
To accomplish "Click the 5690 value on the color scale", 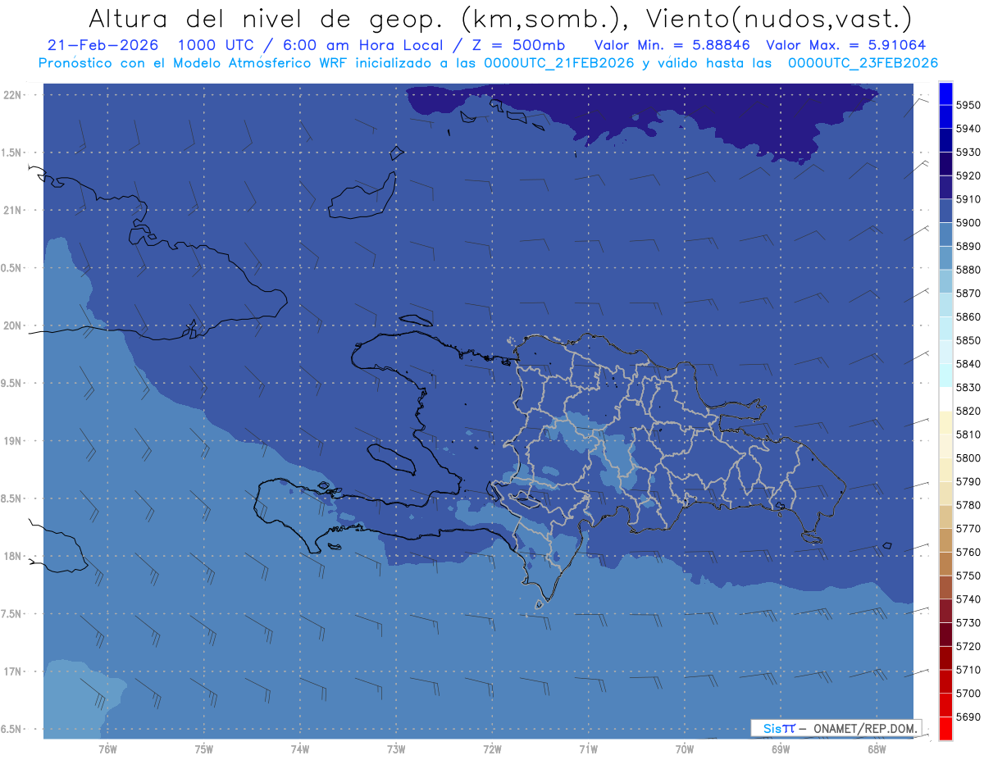I will tap(968, 717).
